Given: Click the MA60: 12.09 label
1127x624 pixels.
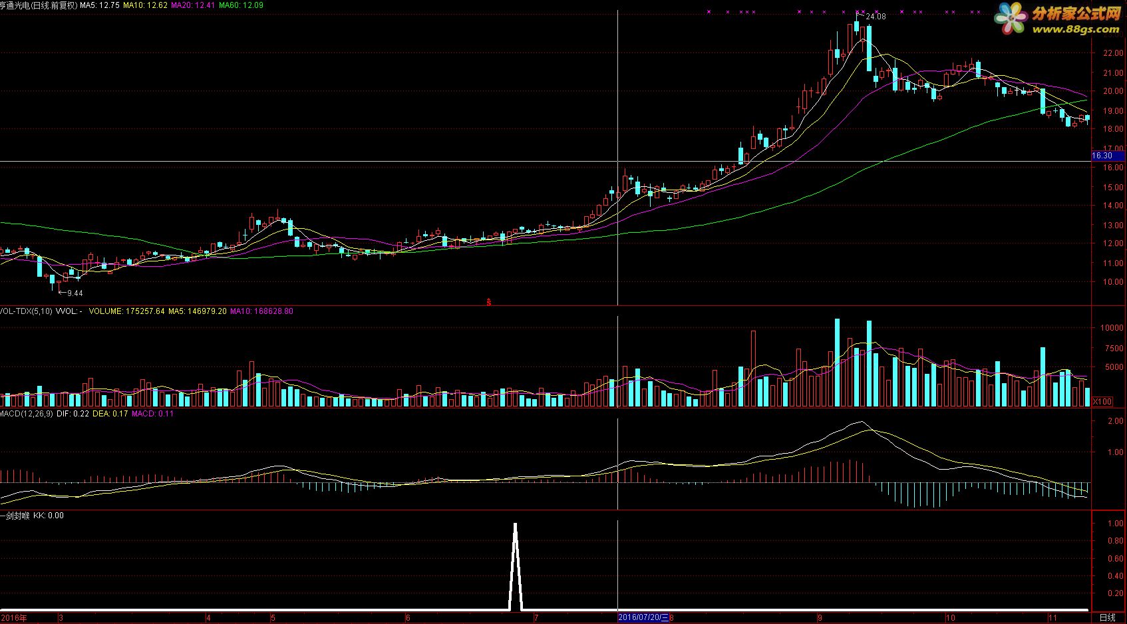Looking at the screenshot, I should click(x=241, y=5).
